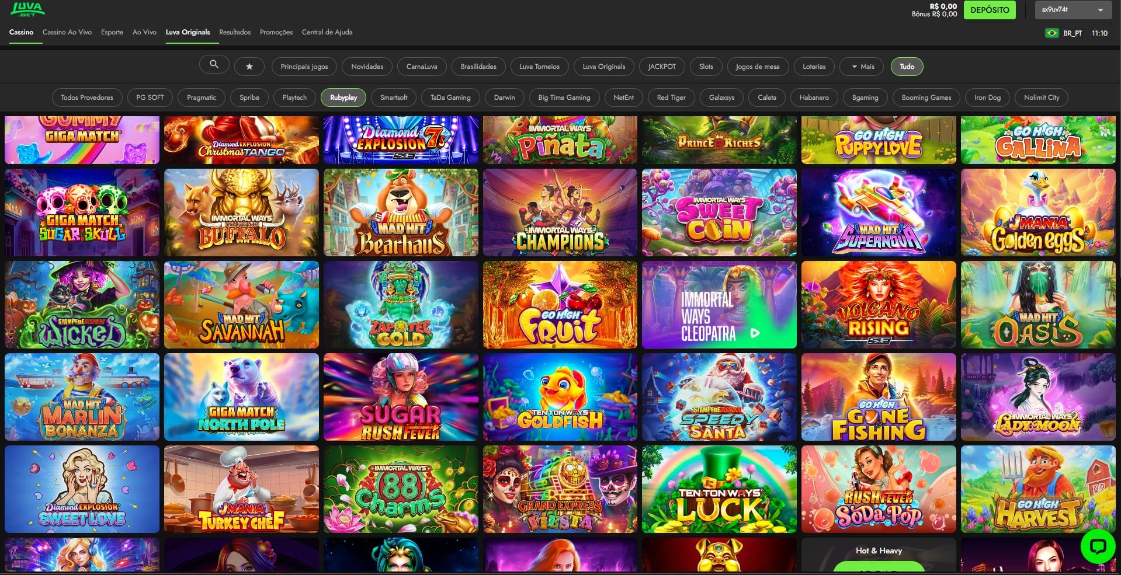Filter by Galaxsys provider
This screenshot has width=1121, height=575.
point(721,97)
